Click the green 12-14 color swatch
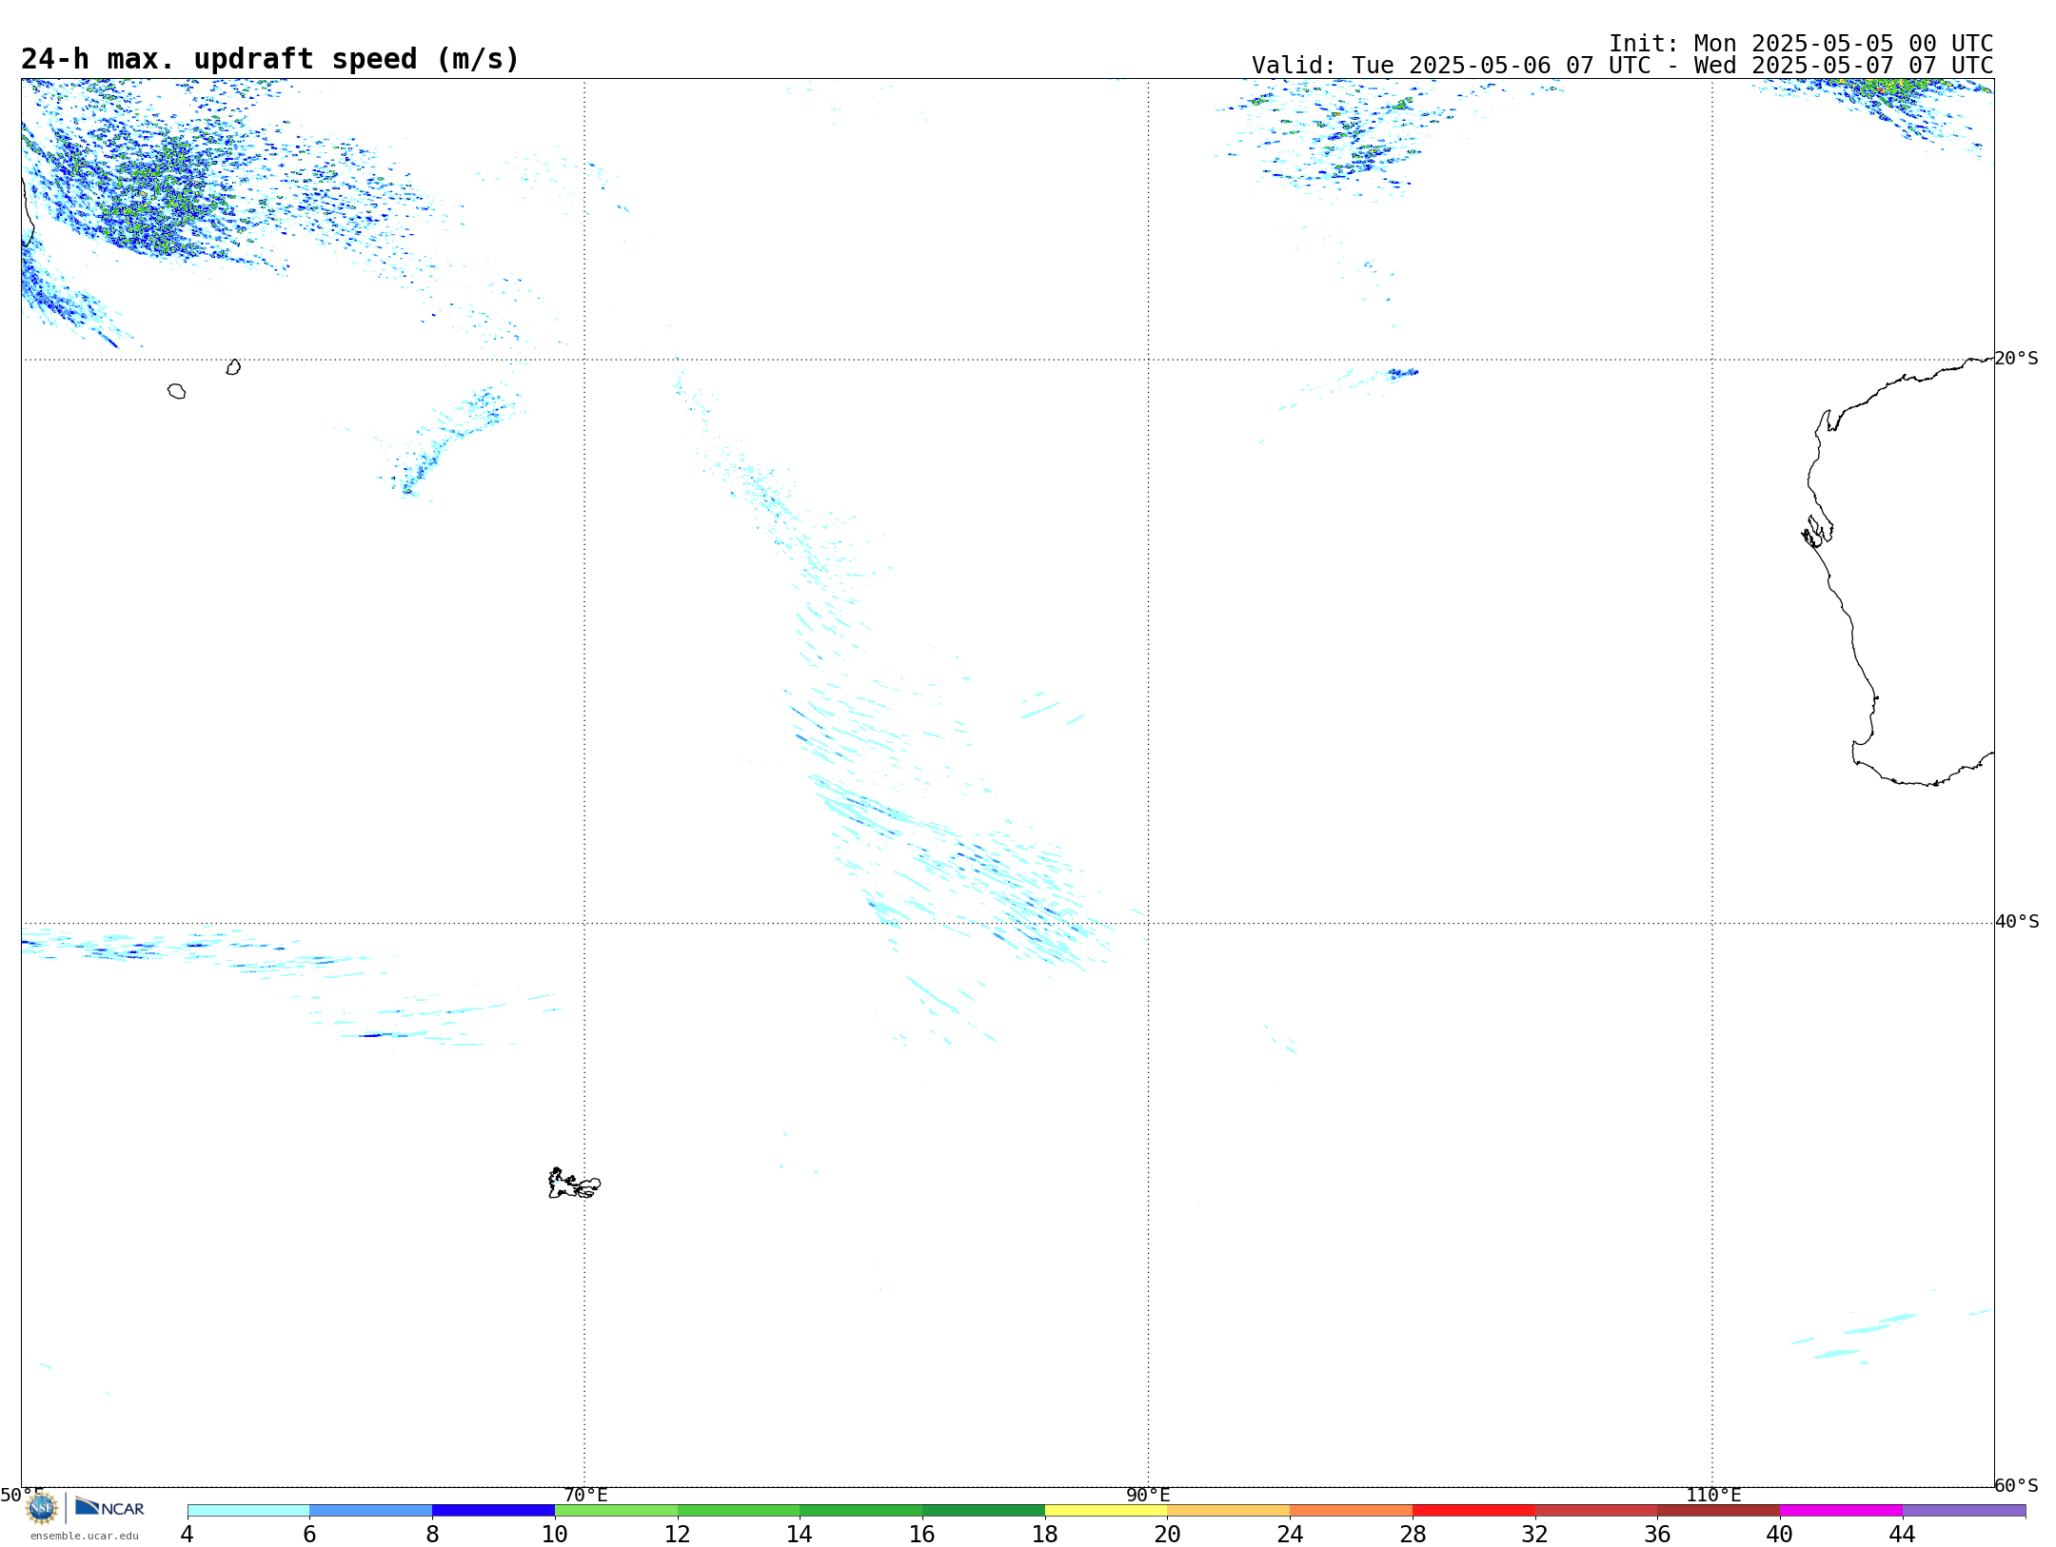 click(x=739, y=1511)
